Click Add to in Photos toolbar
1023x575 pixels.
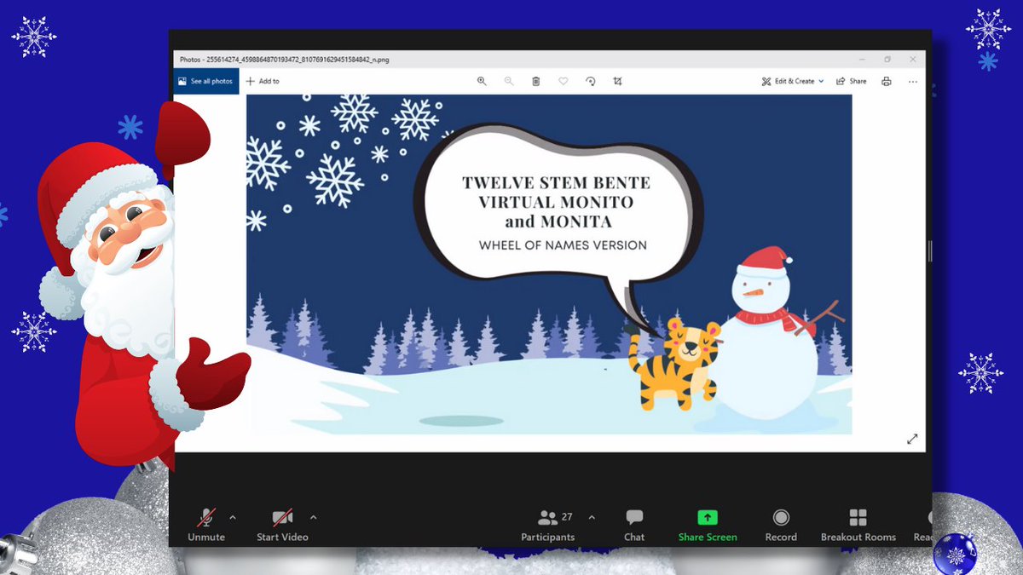pos(263,81)
